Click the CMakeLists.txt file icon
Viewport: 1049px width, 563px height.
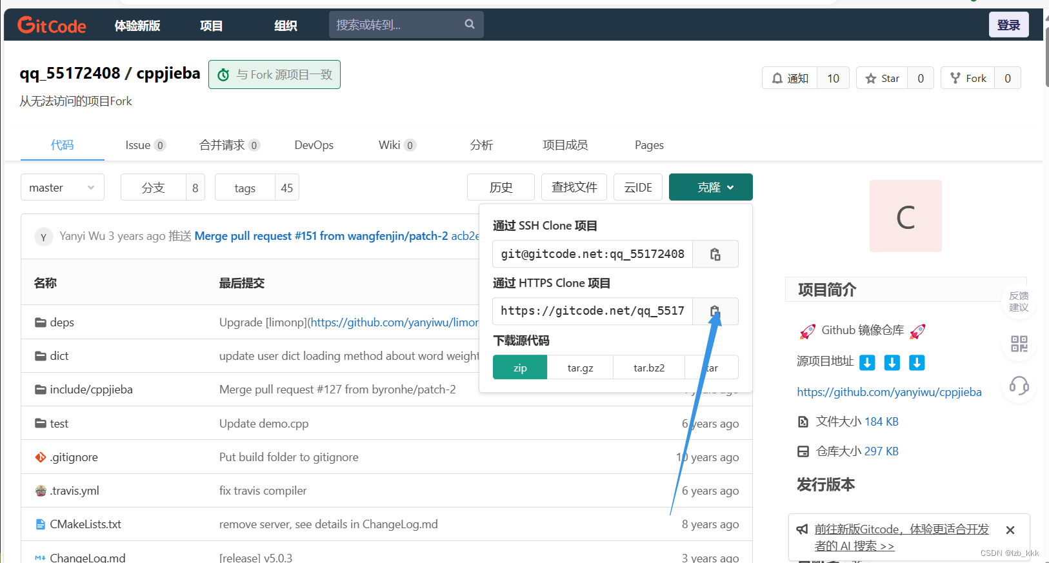(41, 524)
